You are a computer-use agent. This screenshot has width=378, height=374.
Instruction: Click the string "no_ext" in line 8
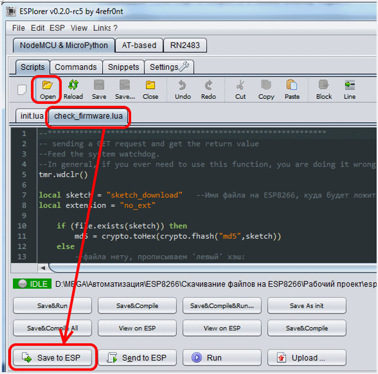click(x=138, y=205)
